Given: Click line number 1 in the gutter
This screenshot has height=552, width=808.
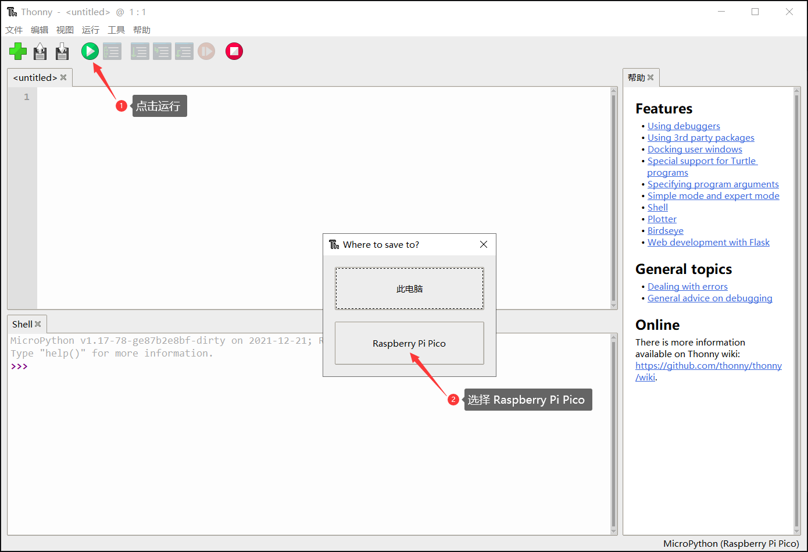Looking at the screenshot, I should 26,97.
